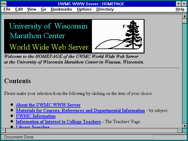Click the pine tree logo image
The image size is (188, 141).
point(118,36)
